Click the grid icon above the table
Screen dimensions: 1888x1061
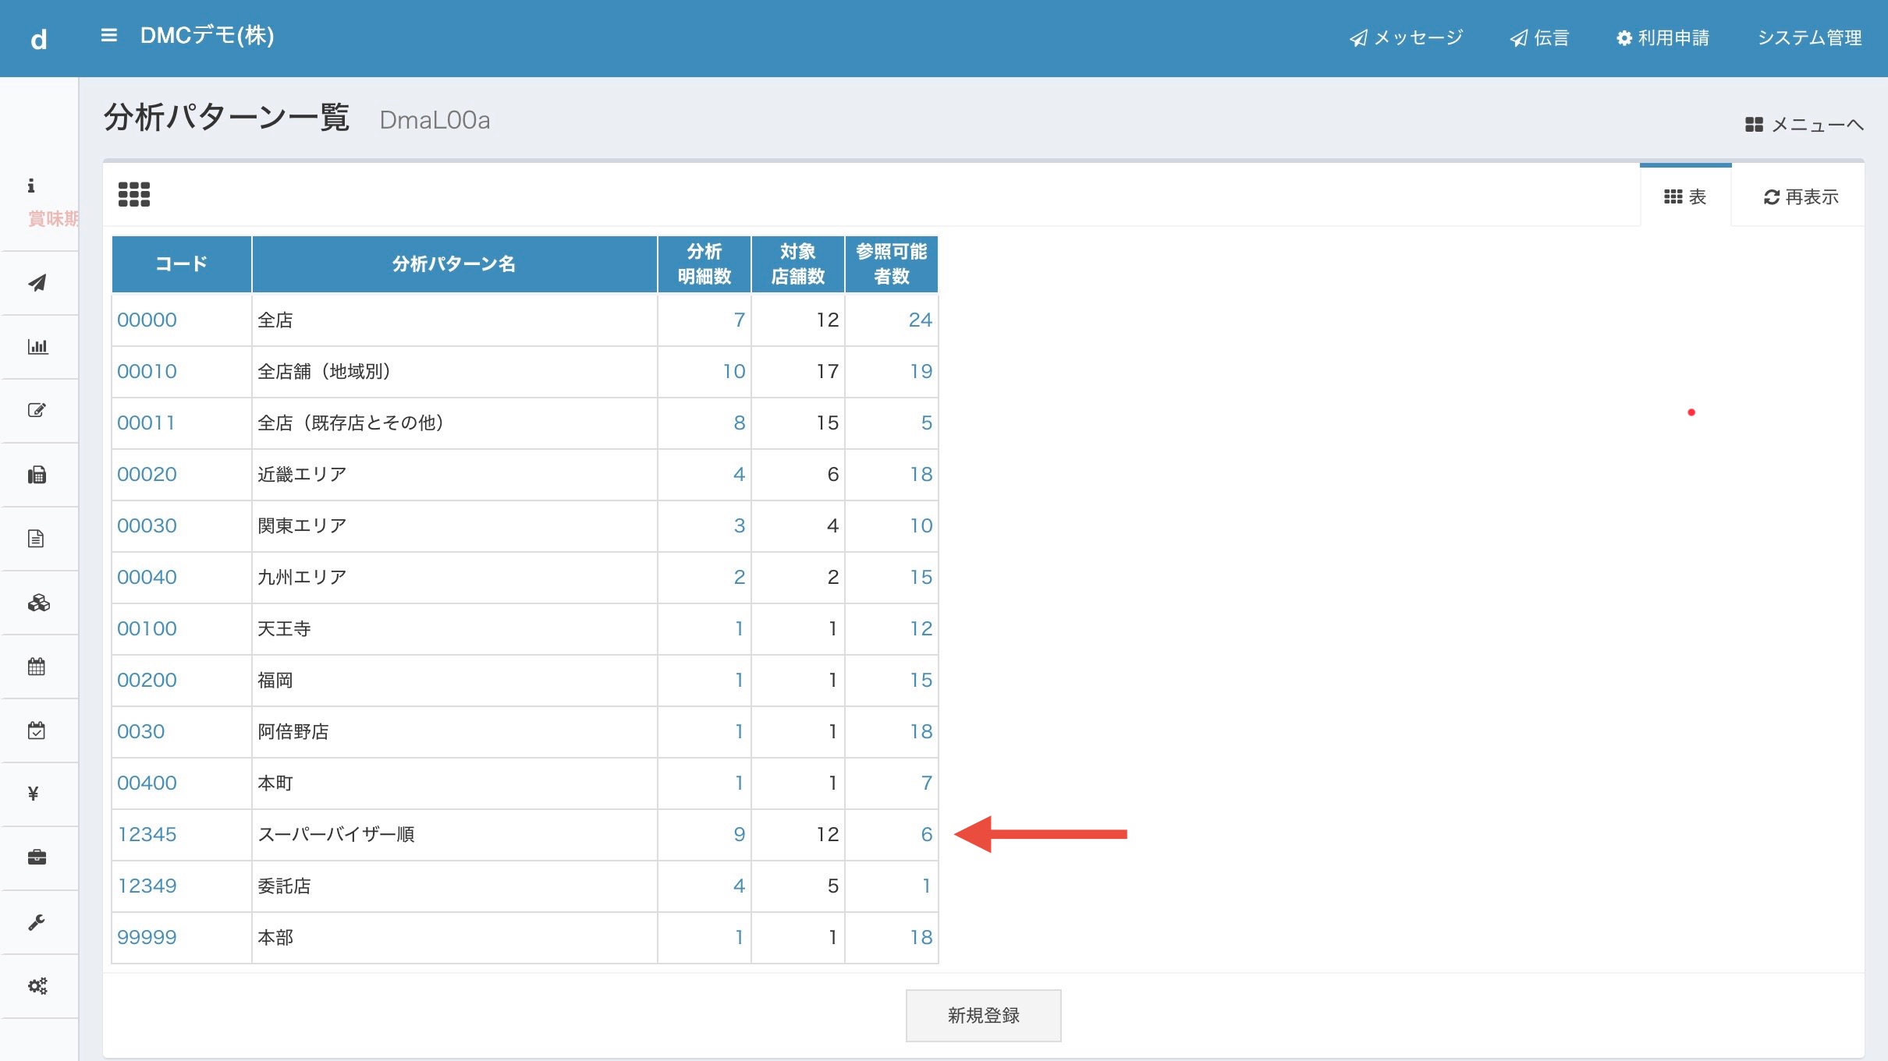tap(133, 194)
